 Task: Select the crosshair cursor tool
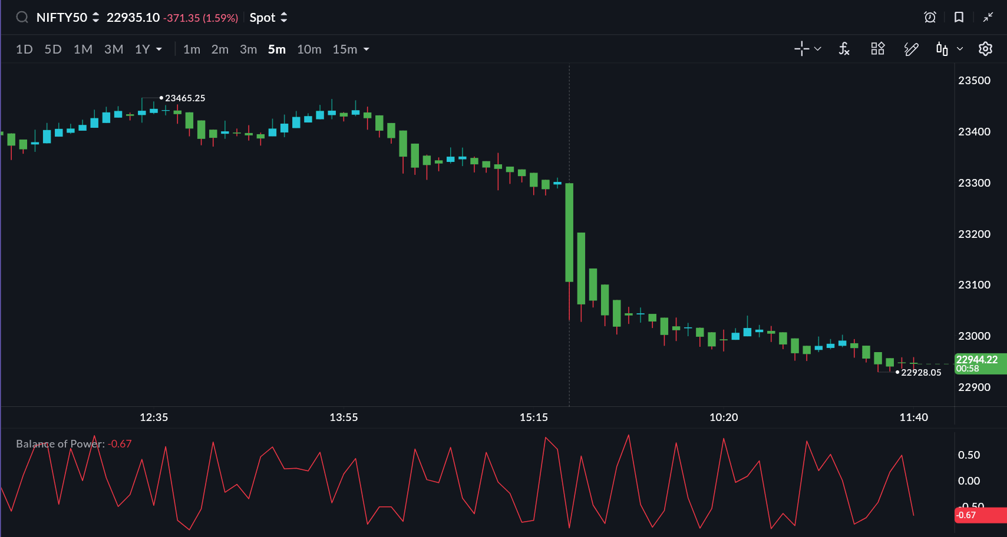point(801,49)
